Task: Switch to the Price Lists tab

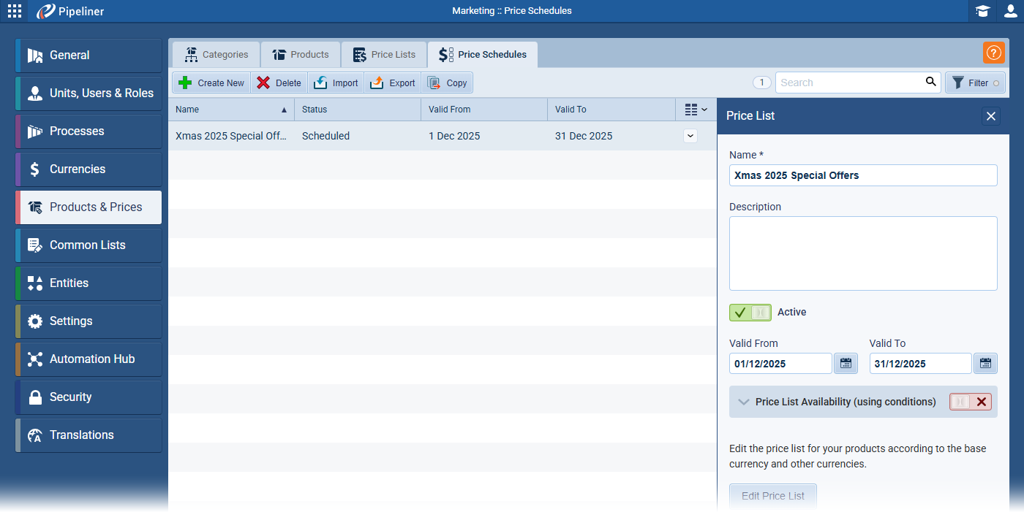Action: [x=384, y=55]
